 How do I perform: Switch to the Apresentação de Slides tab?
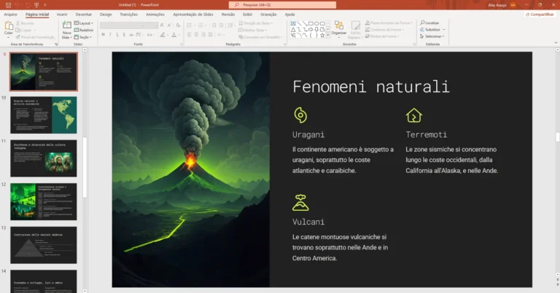tap(193, 15)
